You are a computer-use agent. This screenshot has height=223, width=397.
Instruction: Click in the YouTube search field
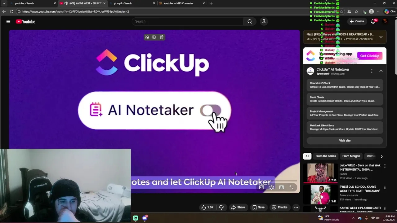(188, 21)
